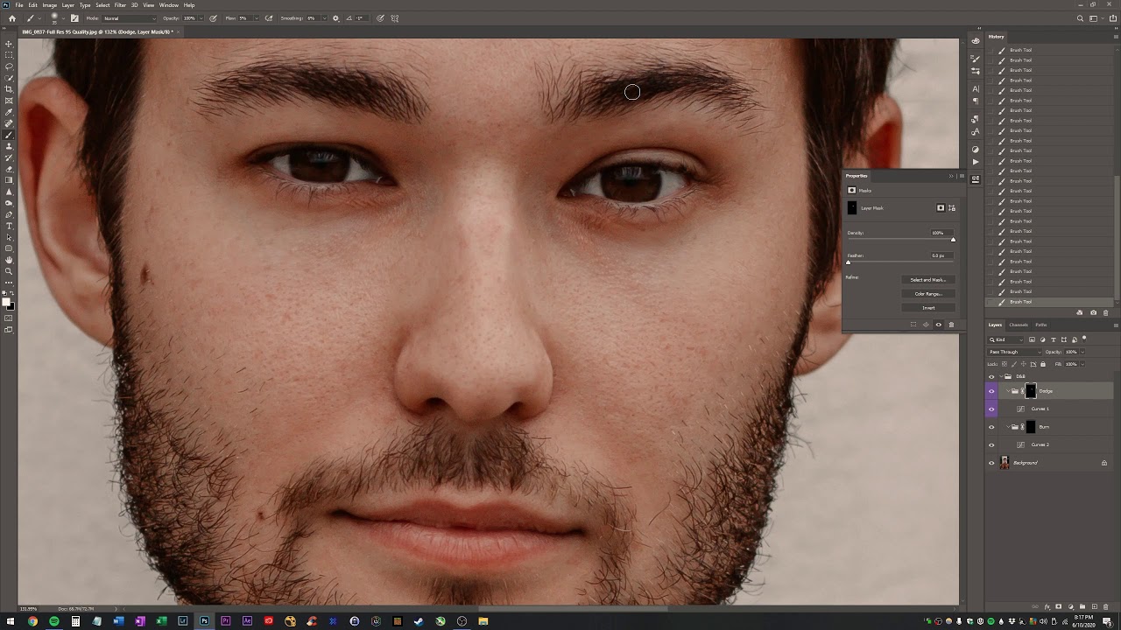Click the Background layer thumbnail
Screen dimensions: 1121x630
(1005, 463)
